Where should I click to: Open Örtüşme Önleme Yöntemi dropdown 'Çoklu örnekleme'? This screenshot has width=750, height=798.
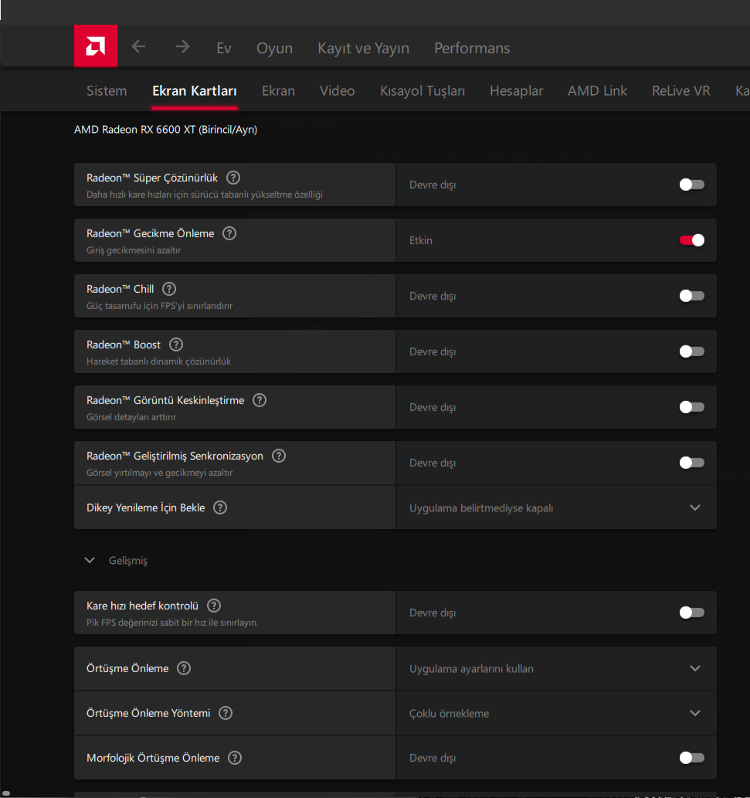pyautogui.click(x=556, y=713)
